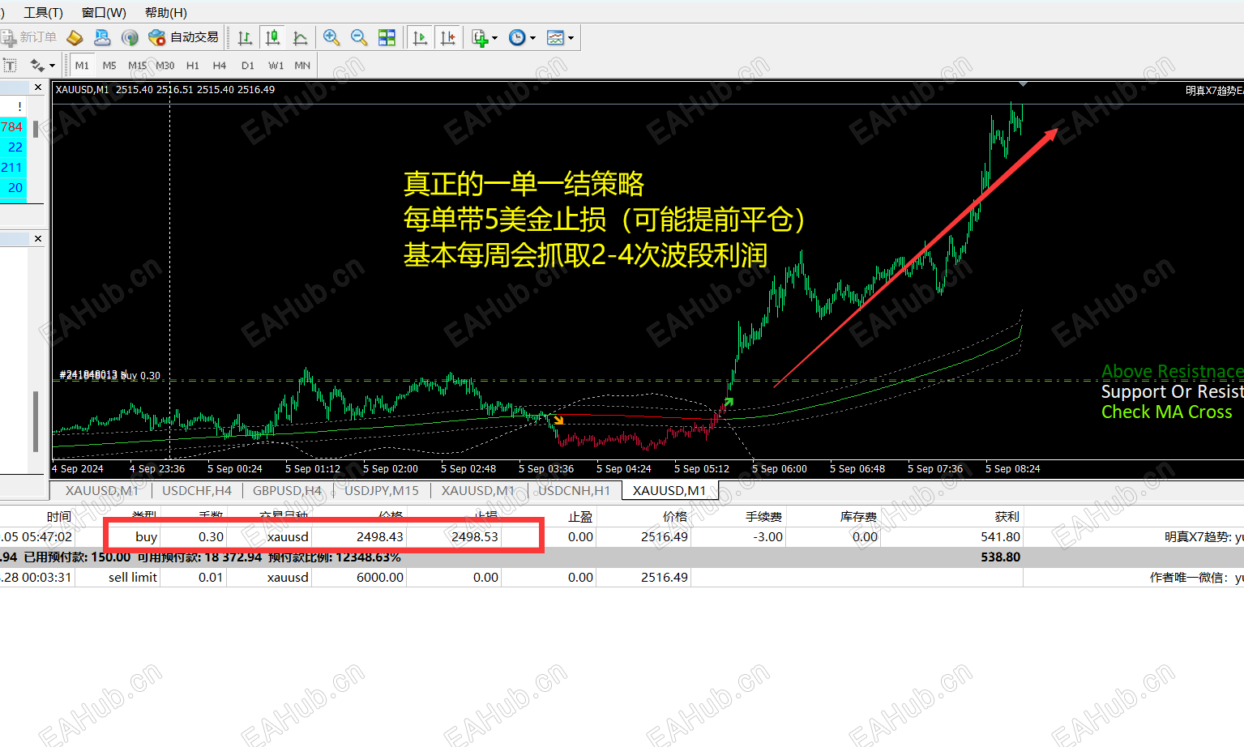
Task: Select the M15 timeframe
Action: click(x=137, y=66)
